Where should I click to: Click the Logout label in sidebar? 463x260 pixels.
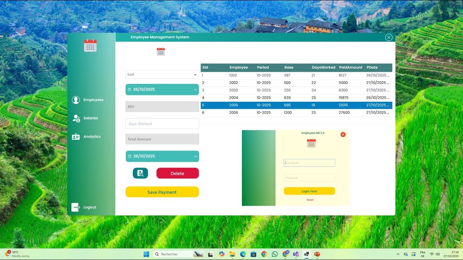[90, 207]
